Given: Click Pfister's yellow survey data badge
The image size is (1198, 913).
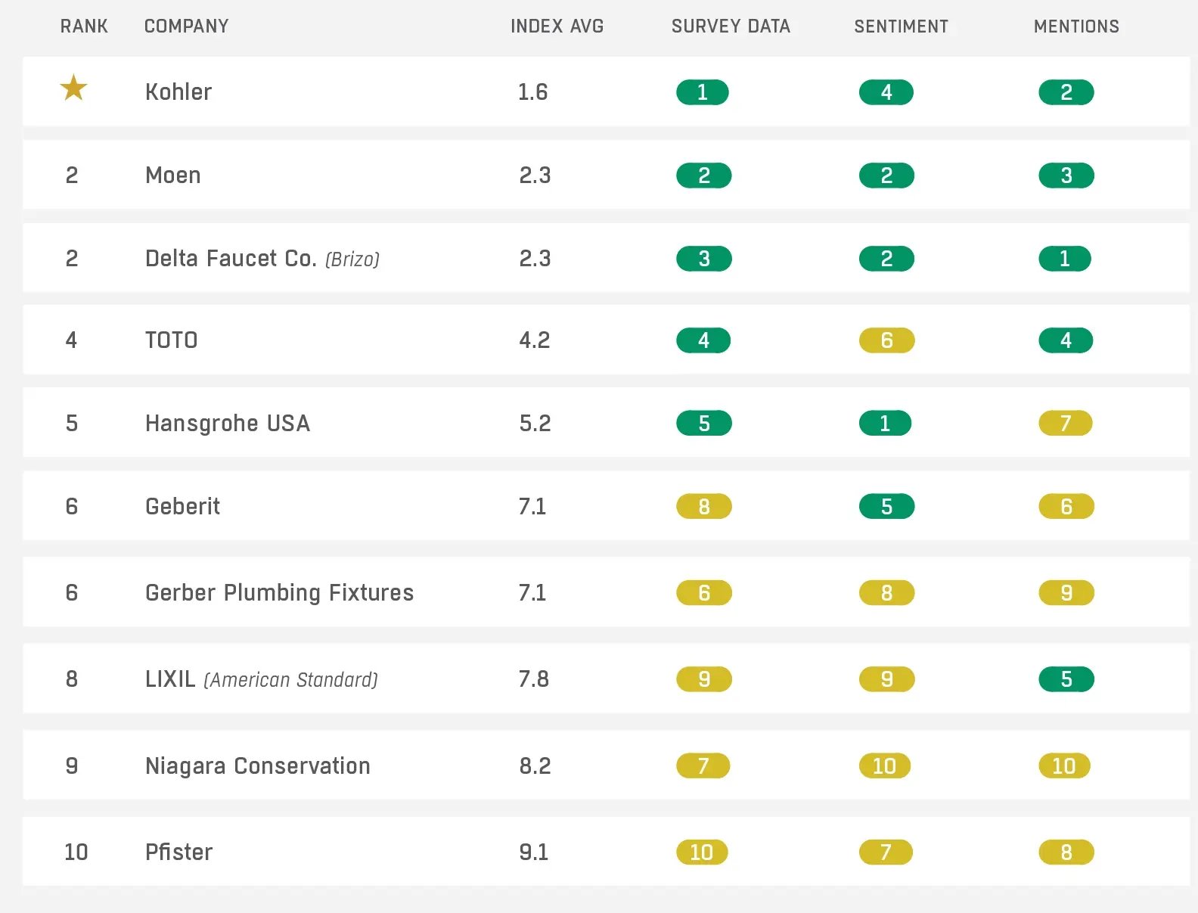Looking at the screenshot, I should pyautogui.click(x=702, y=852).
